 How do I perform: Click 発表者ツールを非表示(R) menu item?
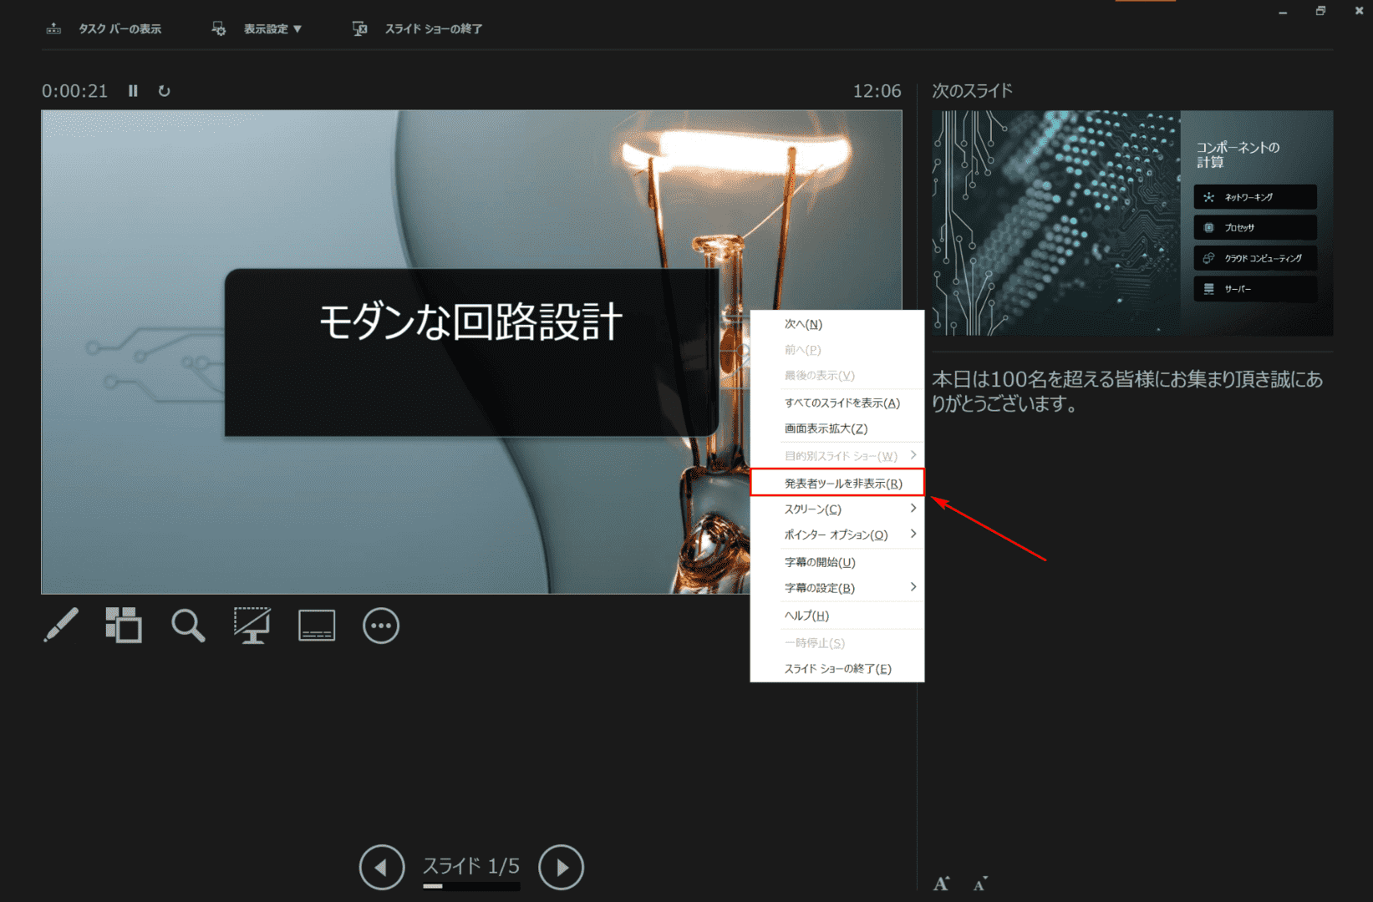[837, 483]
